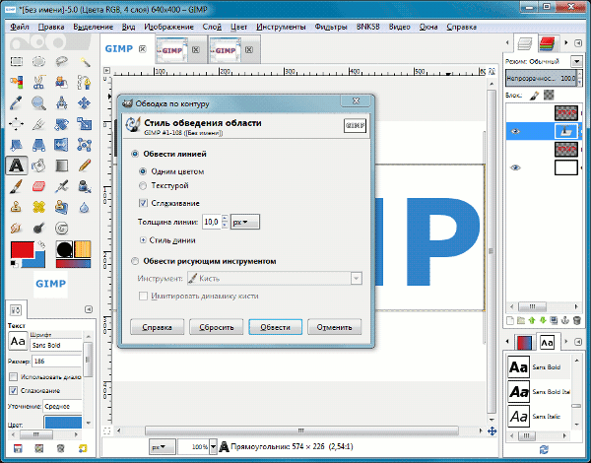Select the Airbrush tool

tap(61, 186)
